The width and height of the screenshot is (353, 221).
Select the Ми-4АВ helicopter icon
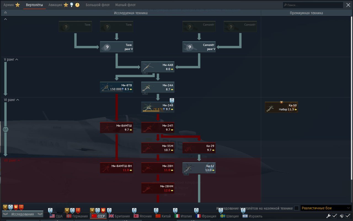click(157, 67)
